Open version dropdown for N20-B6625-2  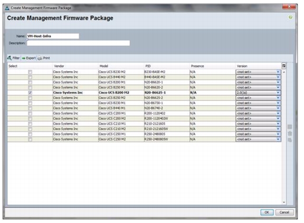(x=258, y=98)
